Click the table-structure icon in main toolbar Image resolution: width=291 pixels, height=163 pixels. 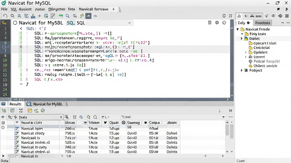[x=26, y=16]
